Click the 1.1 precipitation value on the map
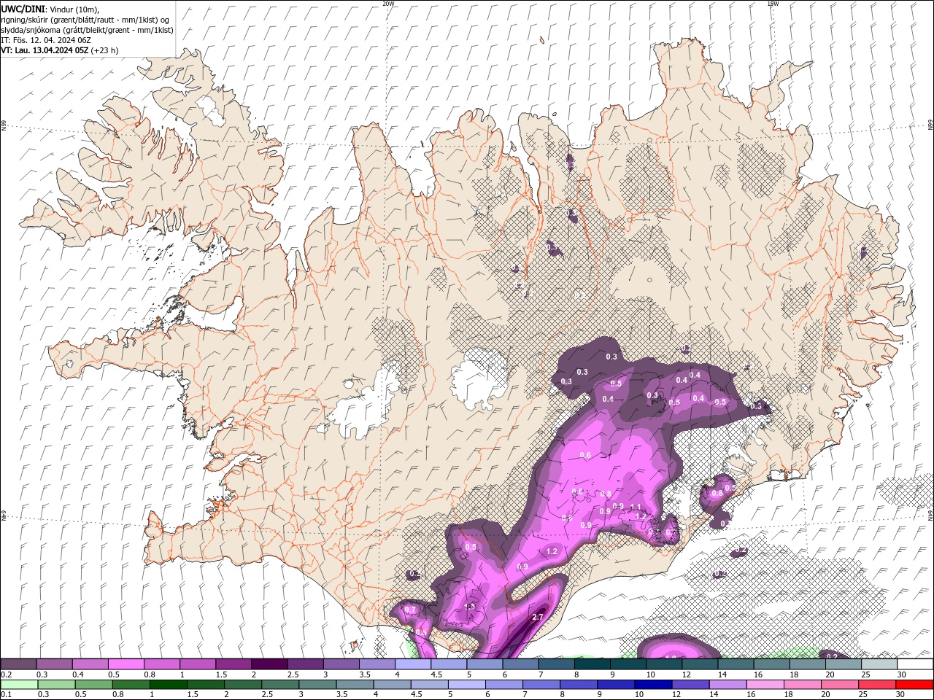The image size is (934, 700). pyautogui.click(x=636, y=507)
